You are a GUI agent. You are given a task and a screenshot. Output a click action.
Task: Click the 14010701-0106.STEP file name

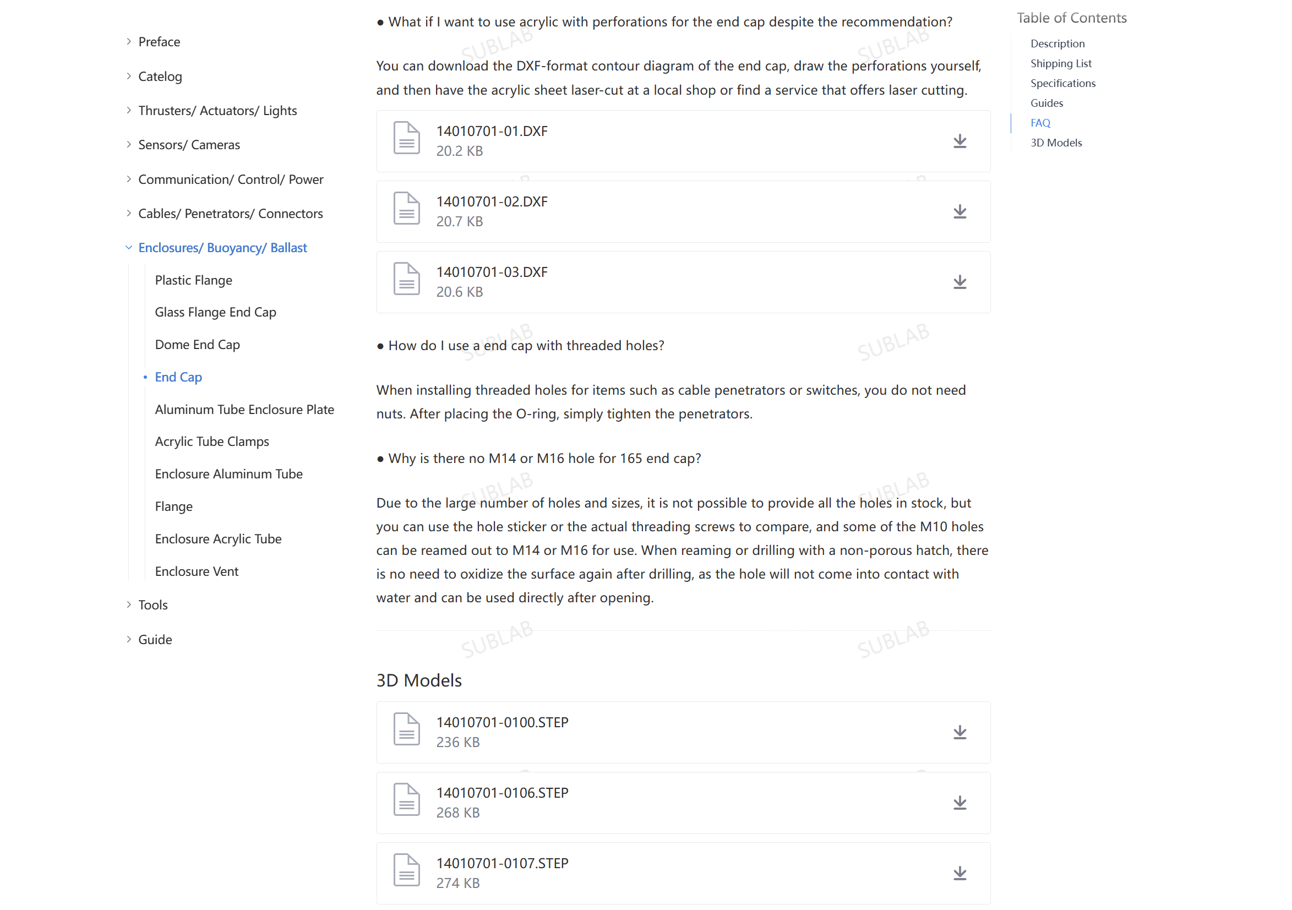503,792
